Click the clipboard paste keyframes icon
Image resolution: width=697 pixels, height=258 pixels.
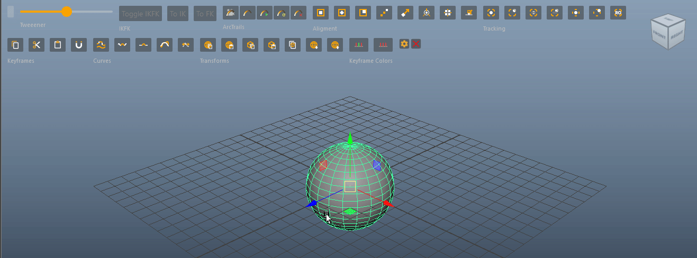[x=58, y=45]
